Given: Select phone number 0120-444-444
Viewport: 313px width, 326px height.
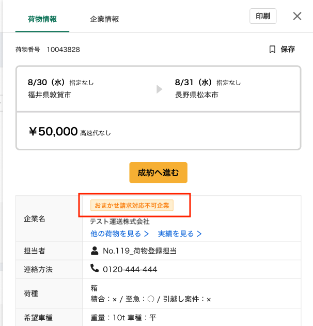Looking at the screenshot, I should pyautogui.click(x=130, y=270).
